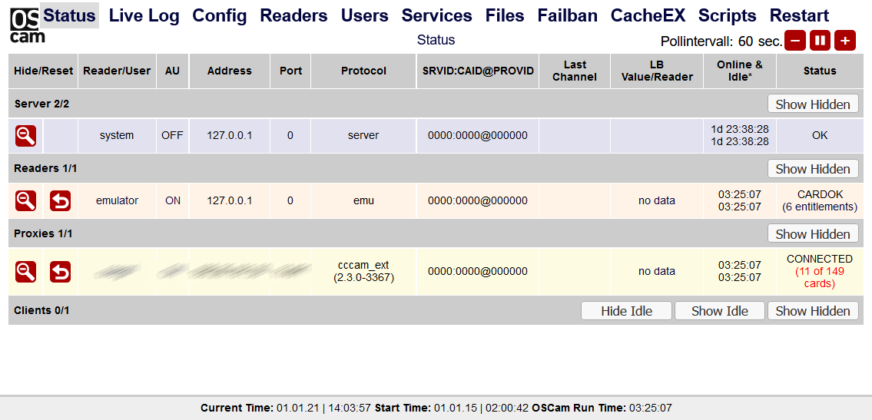The width and height of the screenshot is (872, 420).
Task: Click the 'CARDOK (6 entitlements)' status
Action: (x=820, y=200)
